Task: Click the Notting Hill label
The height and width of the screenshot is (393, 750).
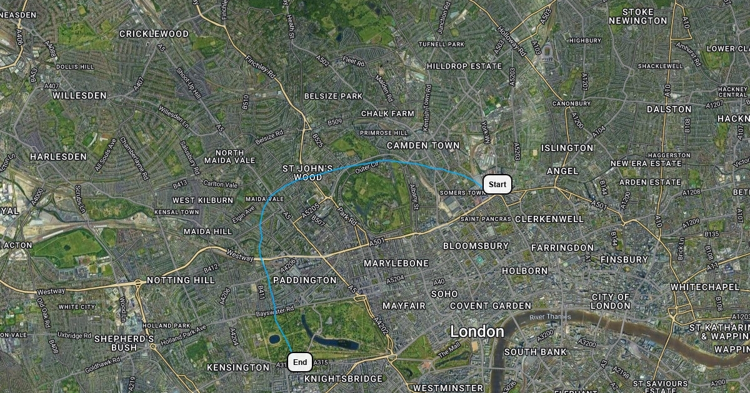Action: point(181,281)
